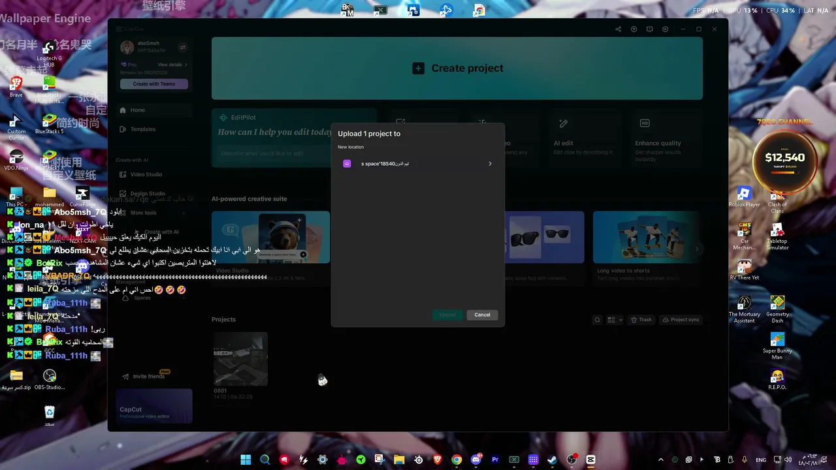
Task: Click the ENG language indicator
Action: pyautogui.click(x=761, y=460)
